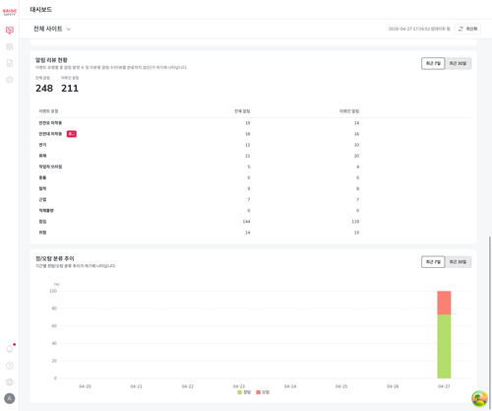Image resolution: width=492 pixels, height=411 pixels.
Task: Click the red segment of the 04-27 bar
Action: pos(444,303)
